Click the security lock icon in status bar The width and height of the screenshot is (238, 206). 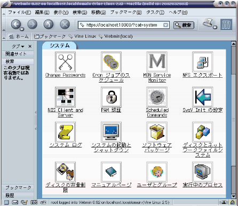pyautogui.click(x=232, y=202)
